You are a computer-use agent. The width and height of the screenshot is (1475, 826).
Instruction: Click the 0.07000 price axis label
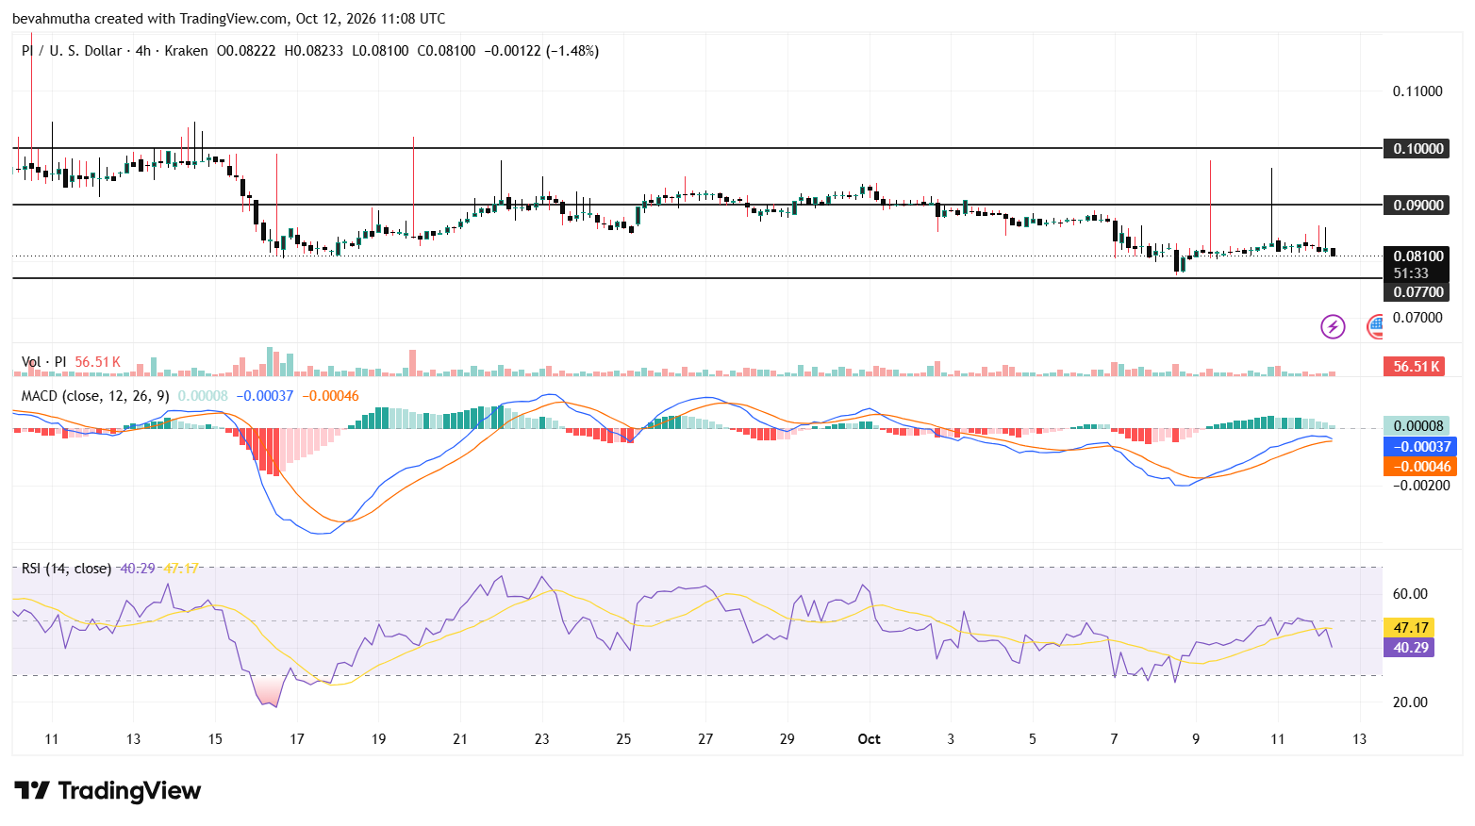tap(1417, 318)
